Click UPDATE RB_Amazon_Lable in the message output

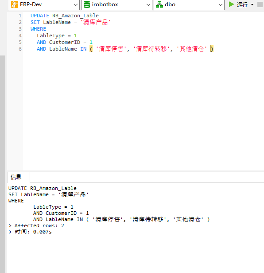(43, 188)
